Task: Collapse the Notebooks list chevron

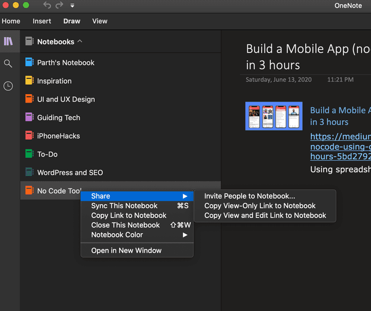Action: [x=80, y=41]
